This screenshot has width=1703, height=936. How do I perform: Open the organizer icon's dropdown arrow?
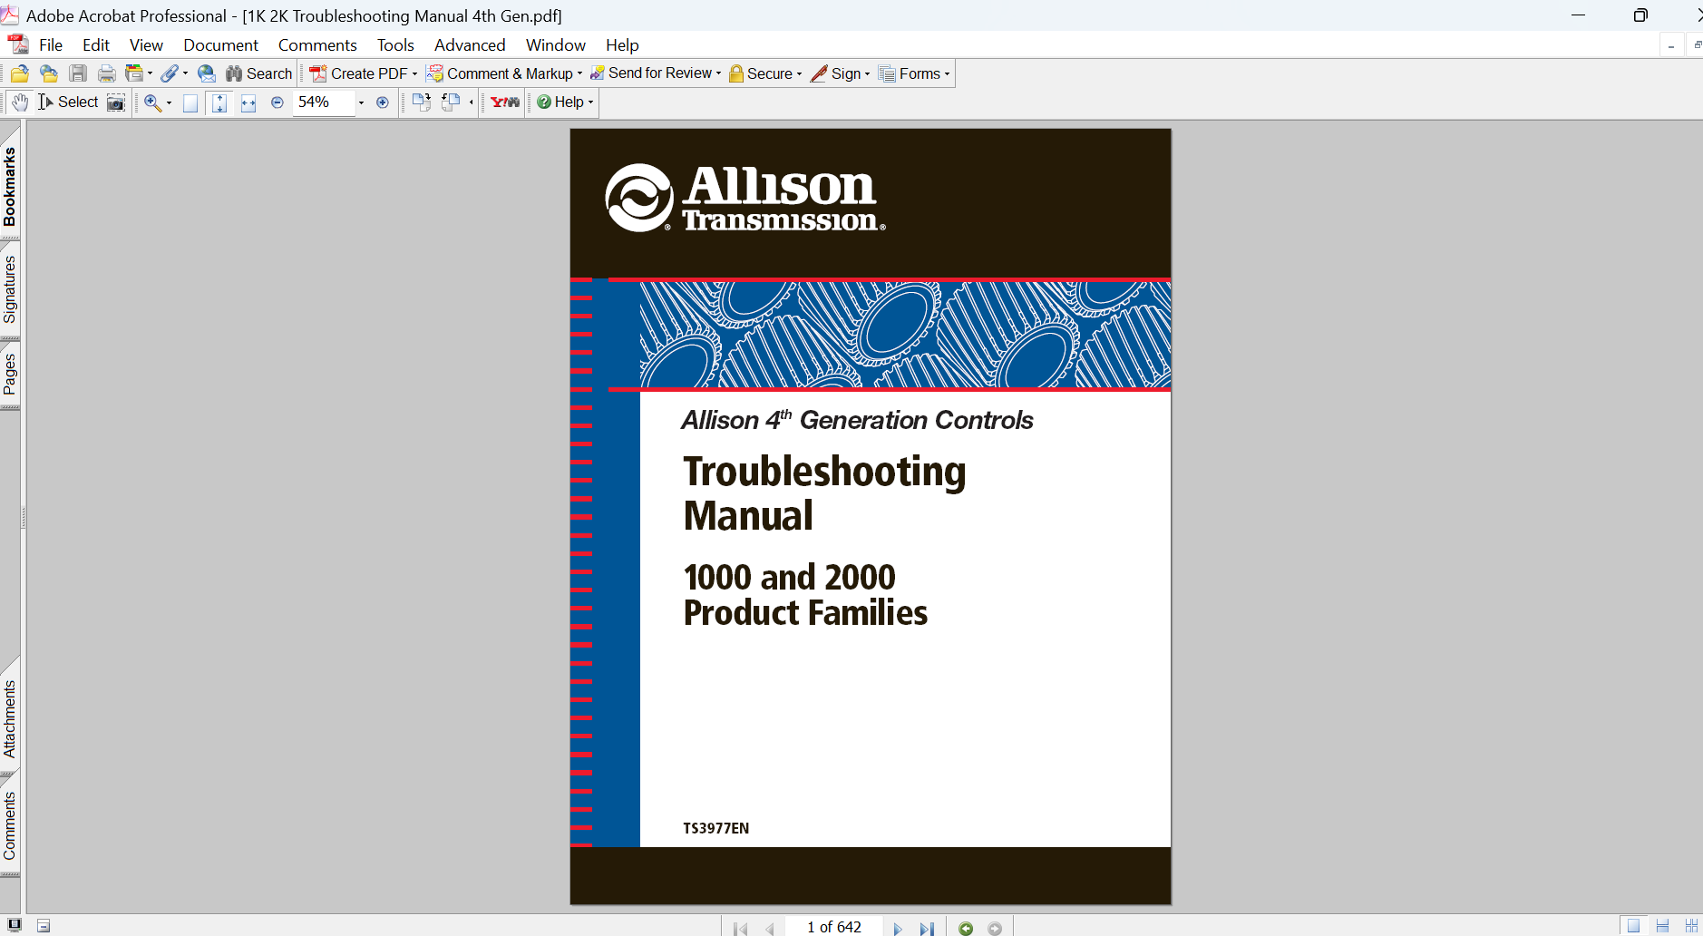pos(150,74)
